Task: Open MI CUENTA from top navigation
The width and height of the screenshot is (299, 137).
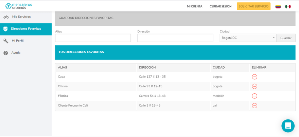Action: tap(195, 6)
